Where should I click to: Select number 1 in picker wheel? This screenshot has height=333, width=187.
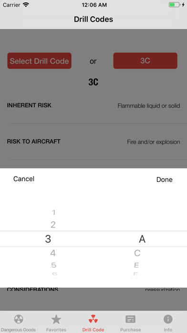(53, 212)
